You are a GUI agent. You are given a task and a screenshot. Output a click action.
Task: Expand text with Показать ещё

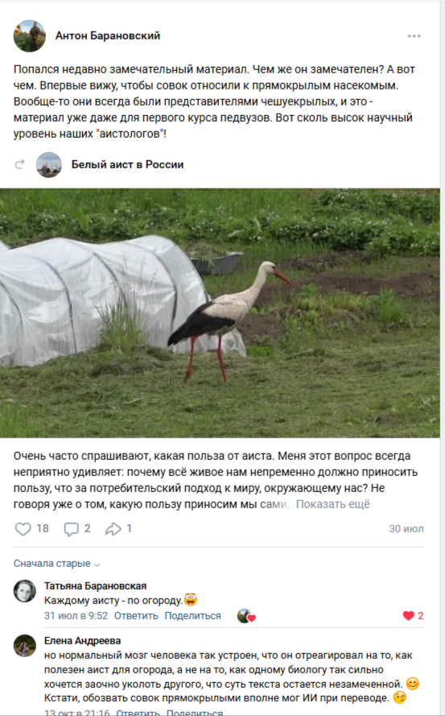(332, 504)
